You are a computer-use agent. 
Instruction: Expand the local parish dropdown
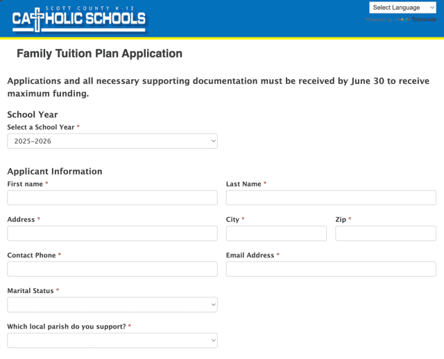pos(112,340)
